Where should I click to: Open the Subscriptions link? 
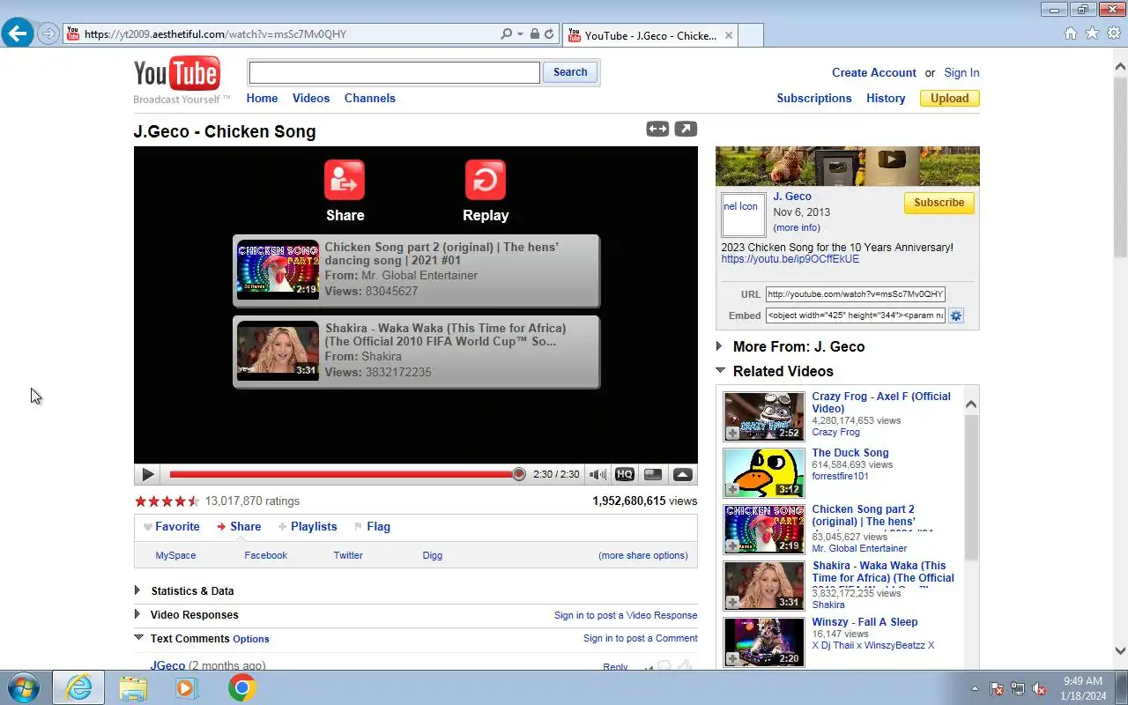tap(814, 98)
